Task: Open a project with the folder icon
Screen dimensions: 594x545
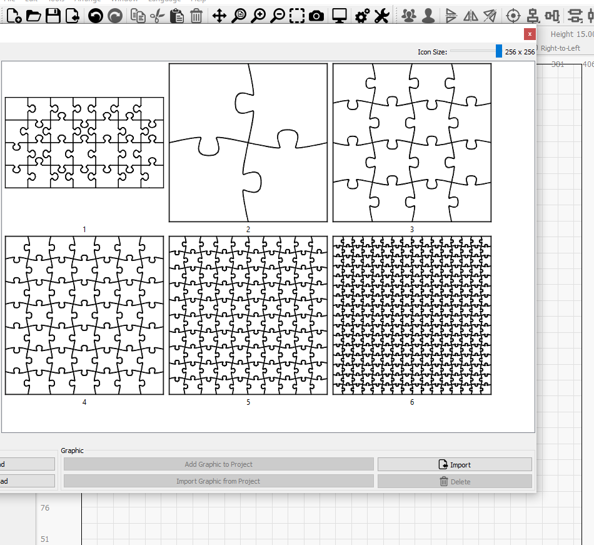Action: point(33,16)
